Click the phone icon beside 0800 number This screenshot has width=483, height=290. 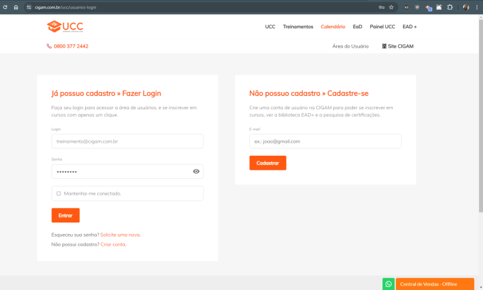tap(49, 46)
